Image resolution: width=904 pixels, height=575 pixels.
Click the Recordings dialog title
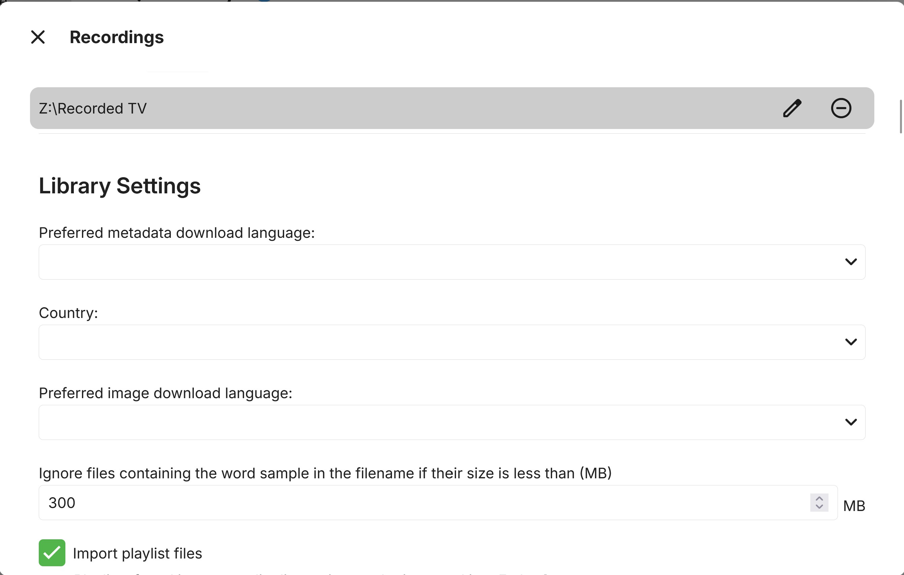(117, 37)
